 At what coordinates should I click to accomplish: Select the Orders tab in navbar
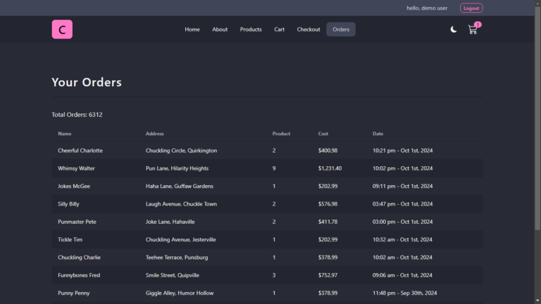341,30
